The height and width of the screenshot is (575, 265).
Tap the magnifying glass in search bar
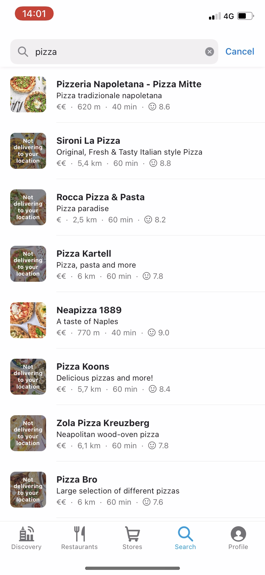pos(23,52)
